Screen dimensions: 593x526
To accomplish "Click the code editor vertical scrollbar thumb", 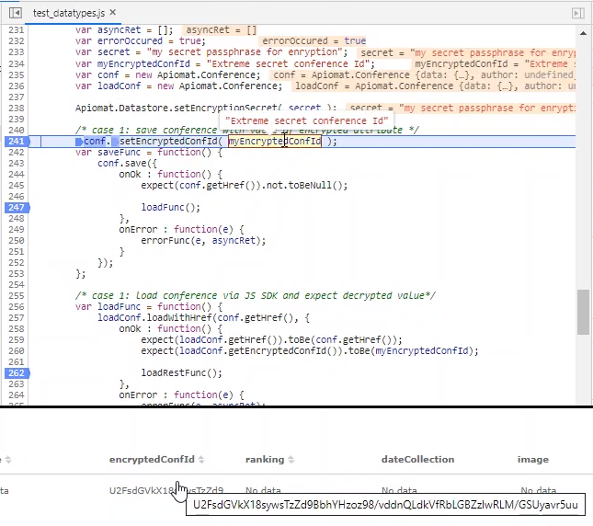I will pyautogui.click(x=583, y=312).
